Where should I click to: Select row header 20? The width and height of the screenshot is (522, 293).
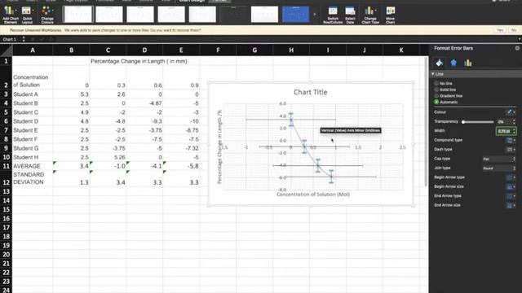[6, 255]
